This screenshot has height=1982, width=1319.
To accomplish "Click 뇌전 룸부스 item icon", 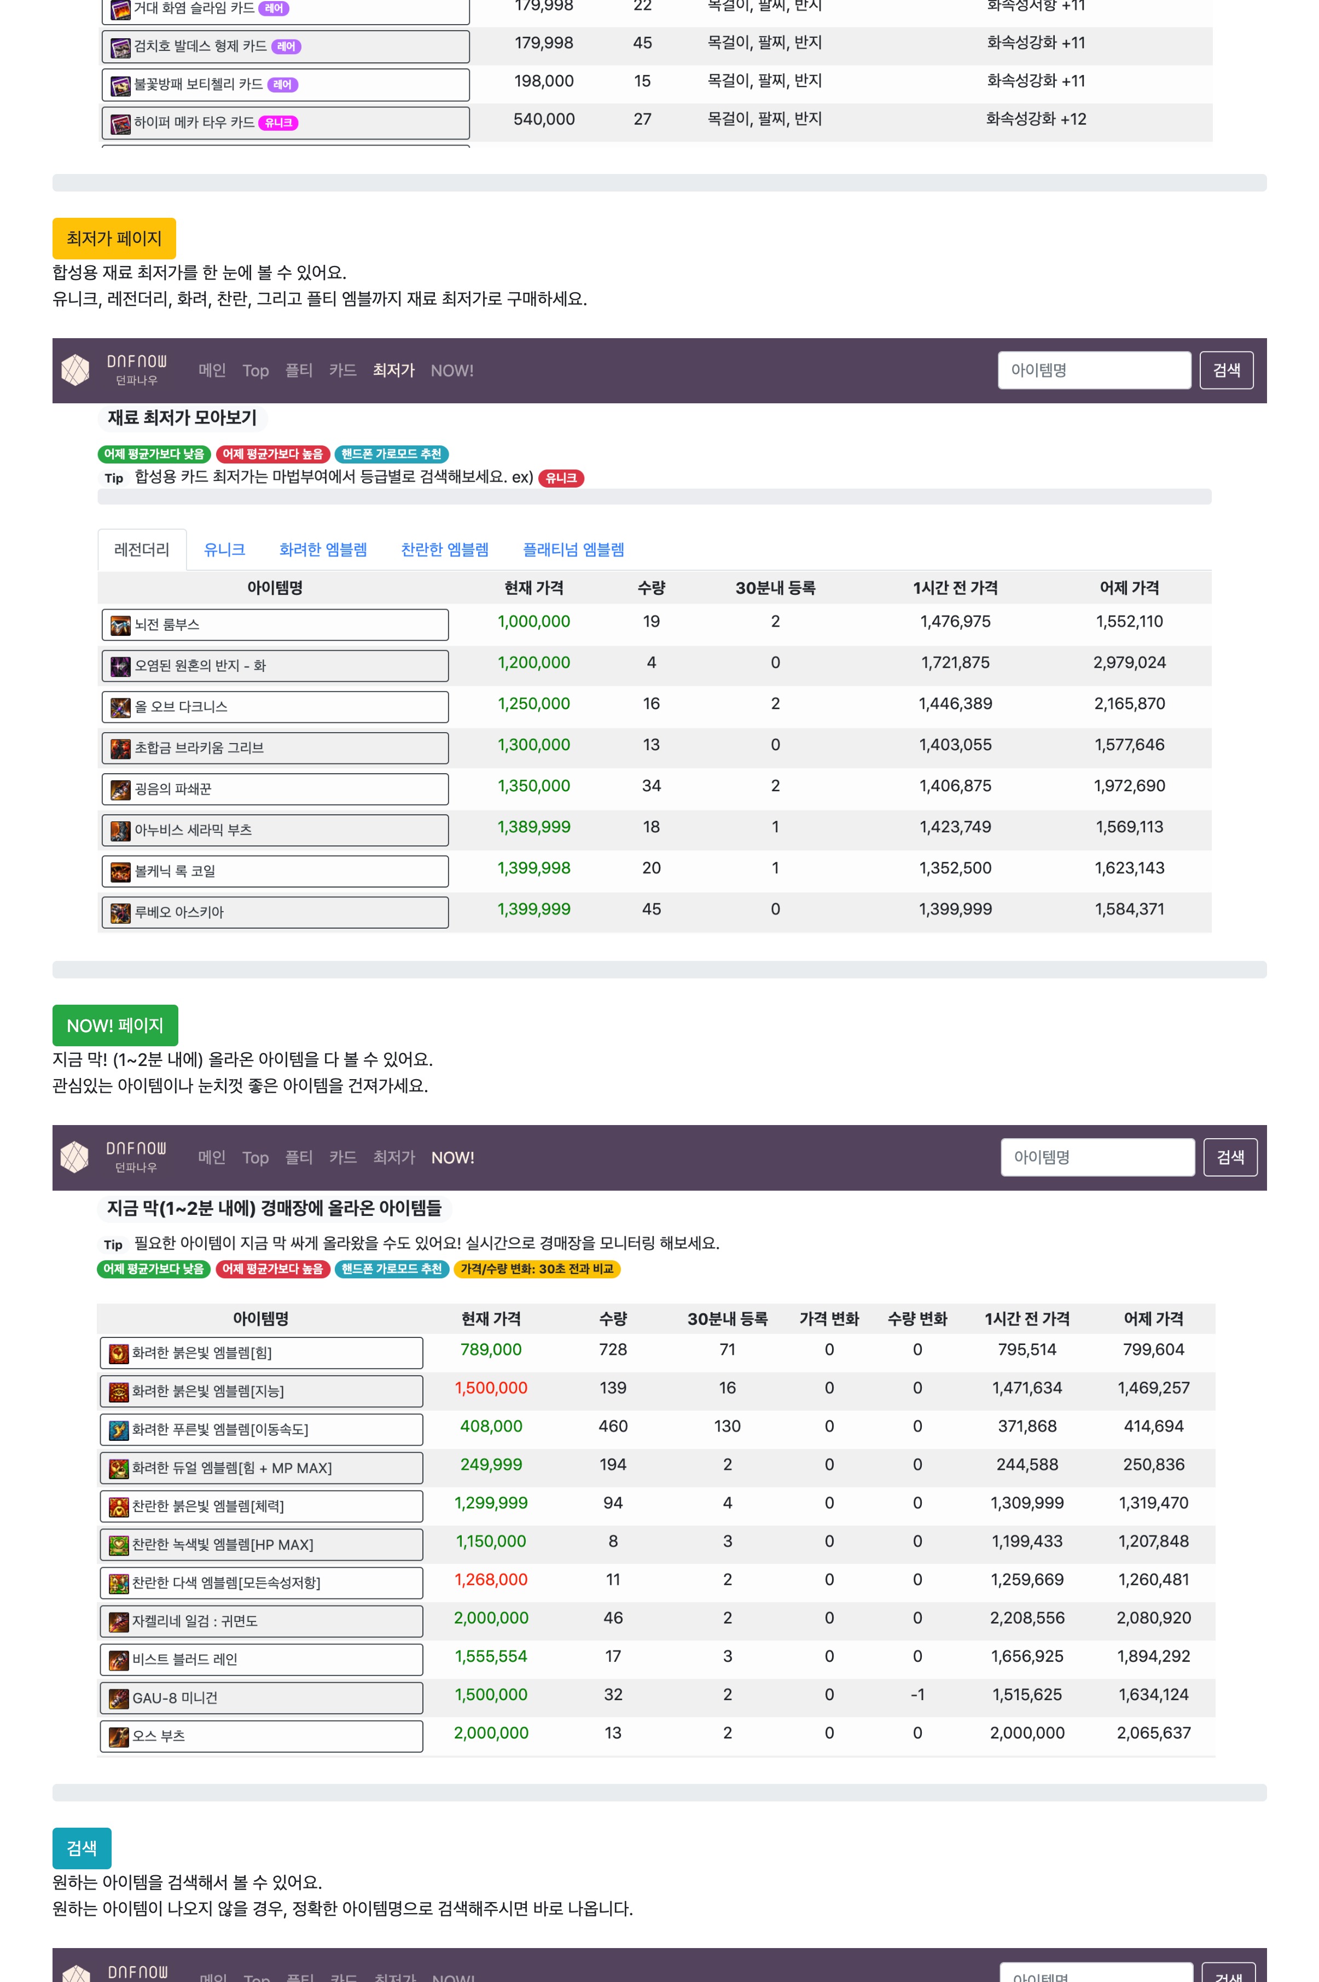I will pos(120,625).
